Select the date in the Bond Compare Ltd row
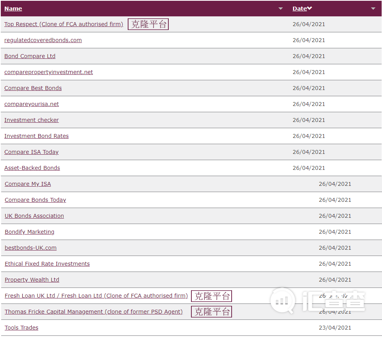Image resolution: width=382 pixels, height=337 pixels. click(309, 56)
